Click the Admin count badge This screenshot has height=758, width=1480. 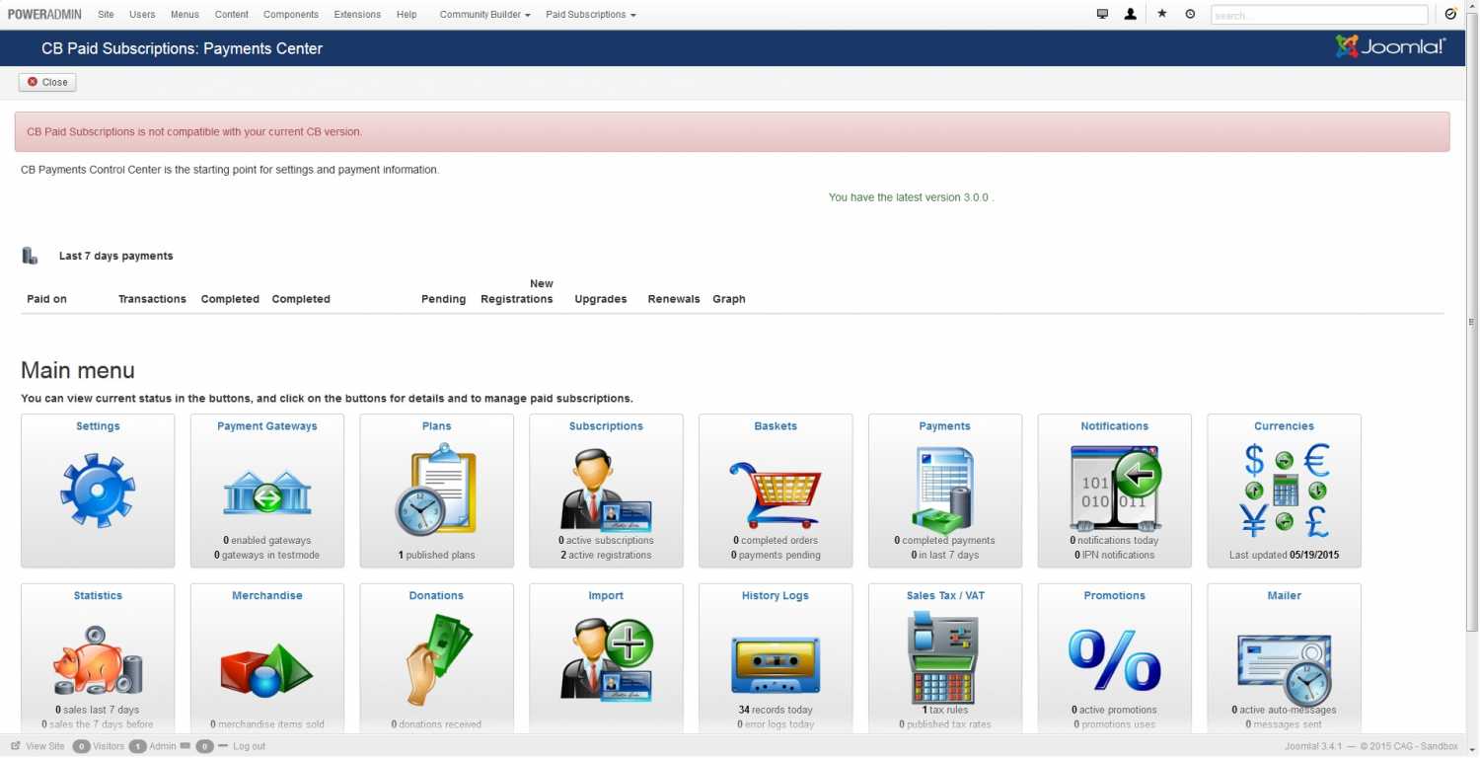[x=138, y=746]
